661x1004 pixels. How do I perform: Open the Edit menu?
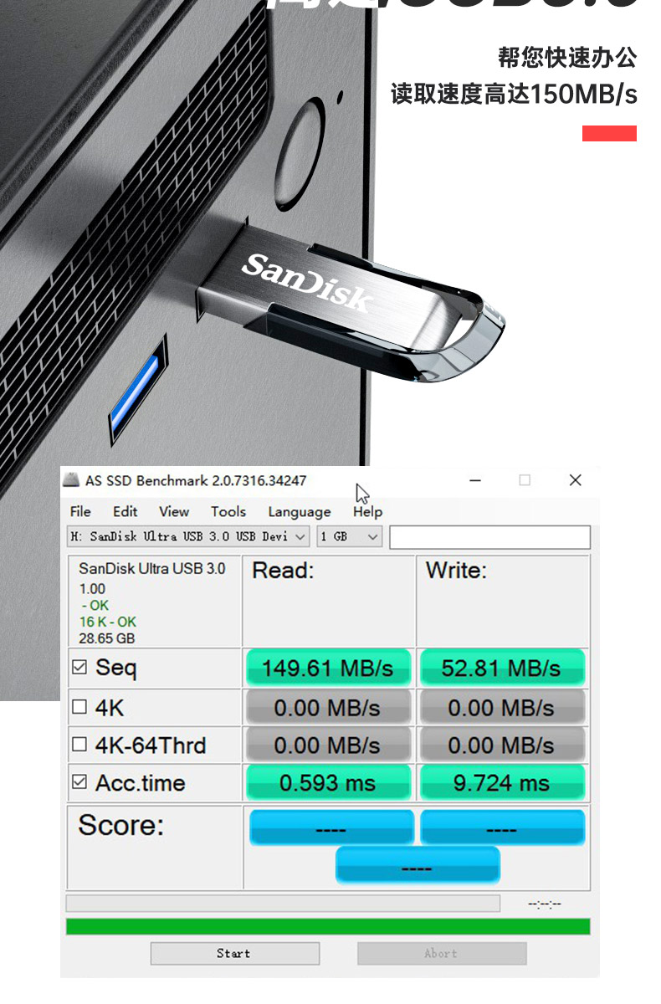126,511
